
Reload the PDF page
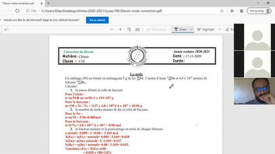17,11
